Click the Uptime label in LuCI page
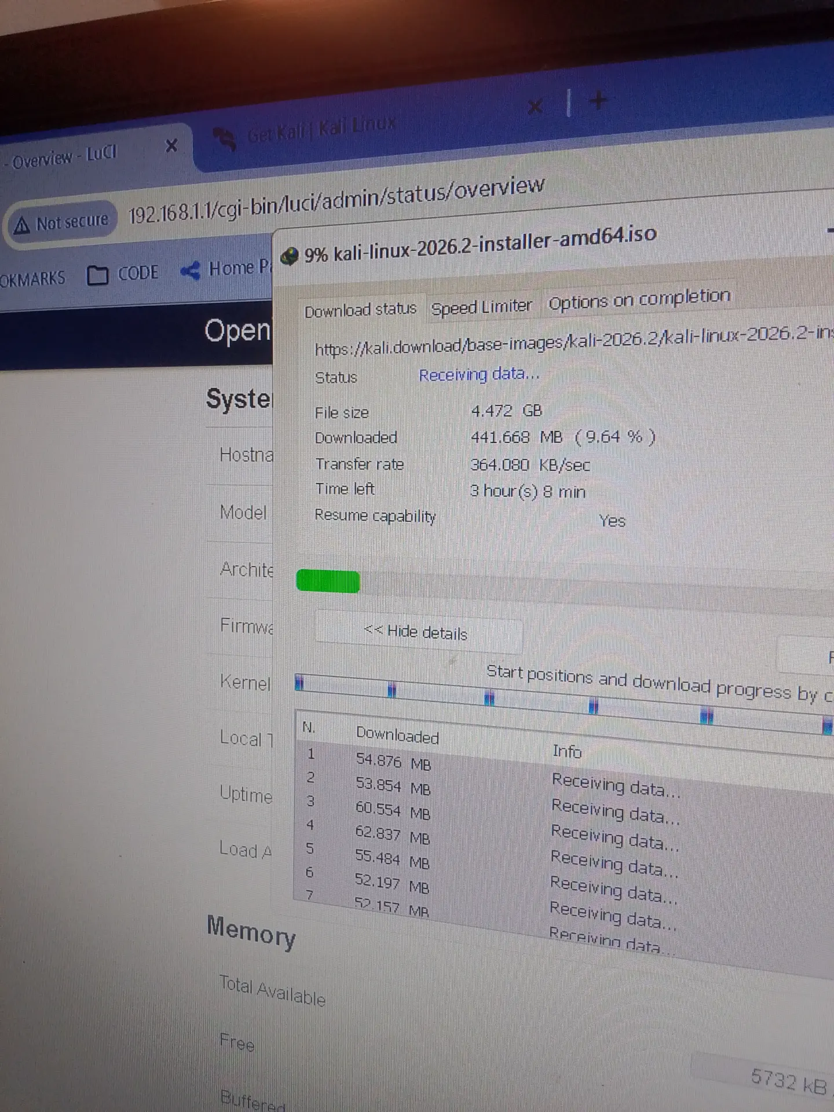Viewport: 834px width, 1112px height. pyautogui.click(x=246, y=794)
